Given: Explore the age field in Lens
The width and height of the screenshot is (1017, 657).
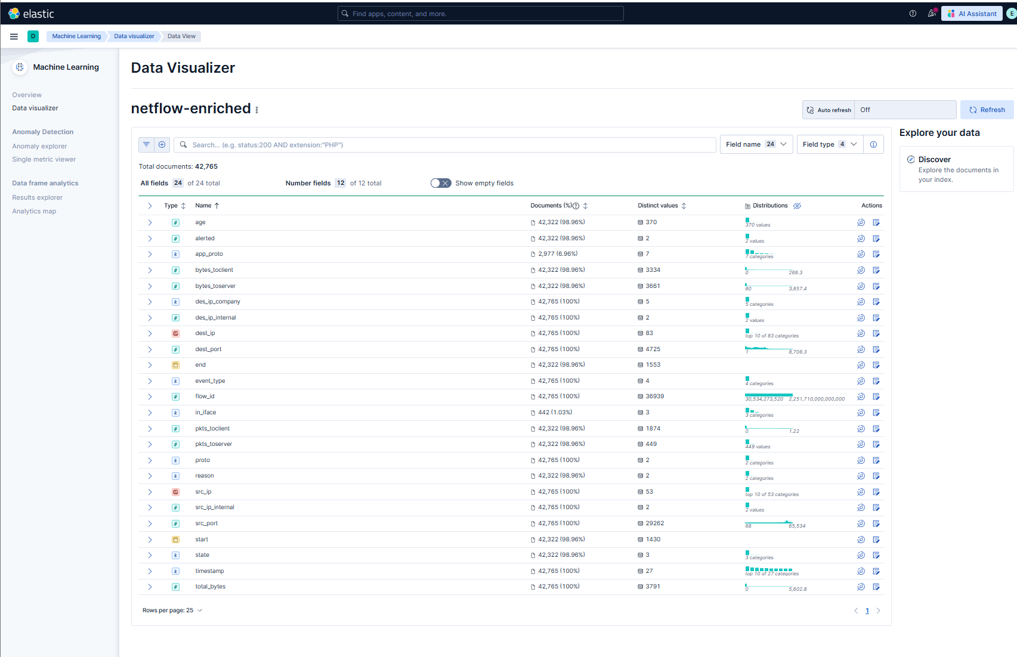Looking at the screenshot, I should point(861,222).
